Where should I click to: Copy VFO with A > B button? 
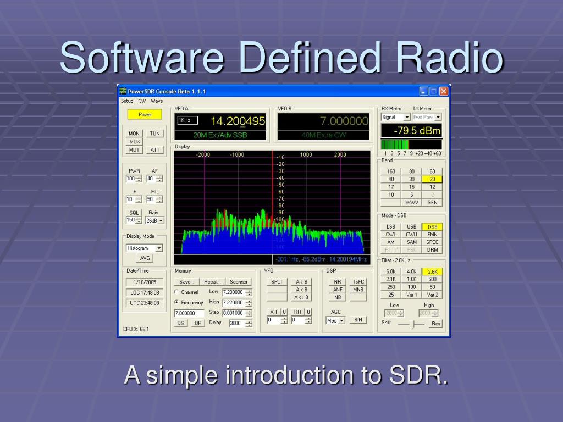pos(302,282)
